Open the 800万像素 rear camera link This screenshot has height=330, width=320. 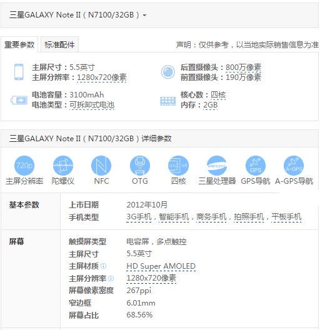click(x=243, y=67)
